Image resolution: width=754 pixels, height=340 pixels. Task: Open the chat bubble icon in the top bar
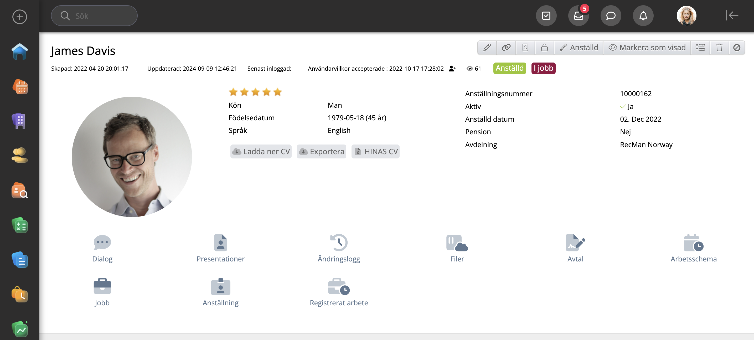tap(611, 16)
